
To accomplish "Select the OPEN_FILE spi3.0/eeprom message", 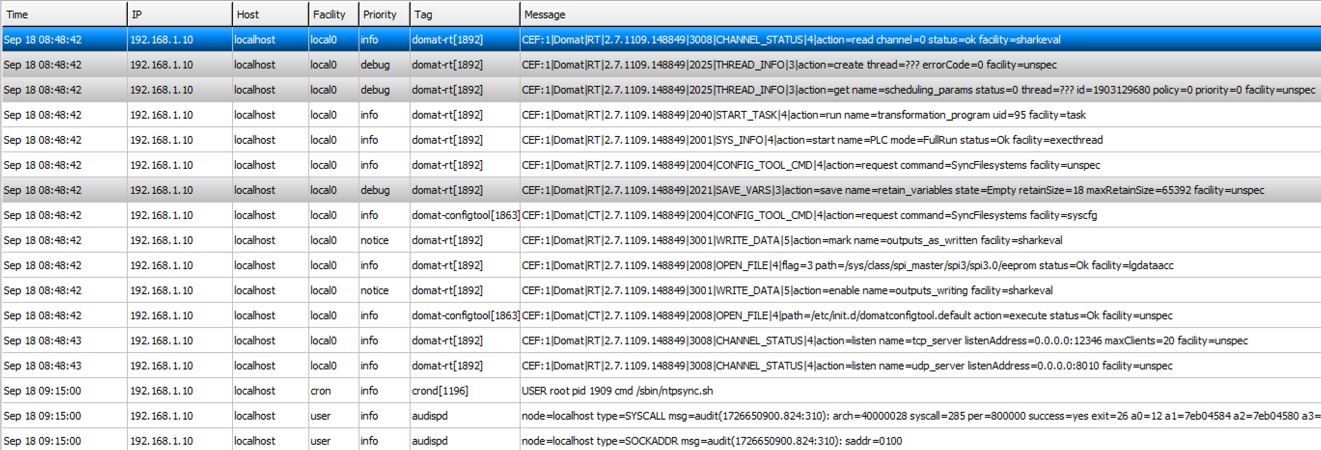I will point(848,265).
